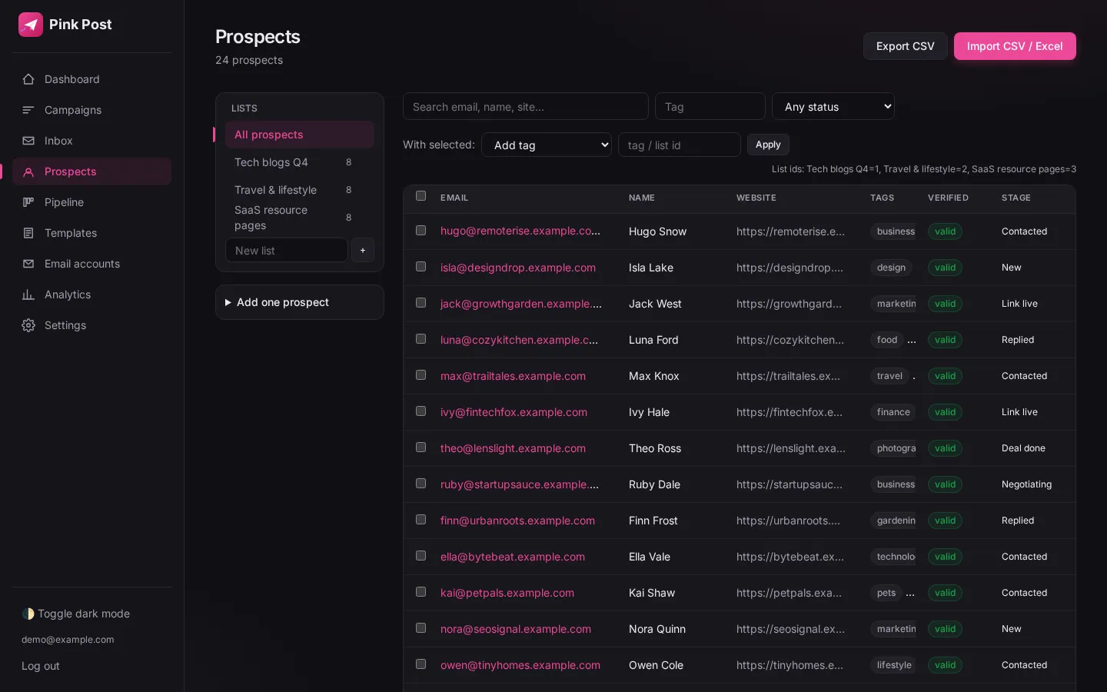This screenshot has width=1107, height=692.
Task: Click the half-moon dark mode icon
Action: click(x=28, y=614)
